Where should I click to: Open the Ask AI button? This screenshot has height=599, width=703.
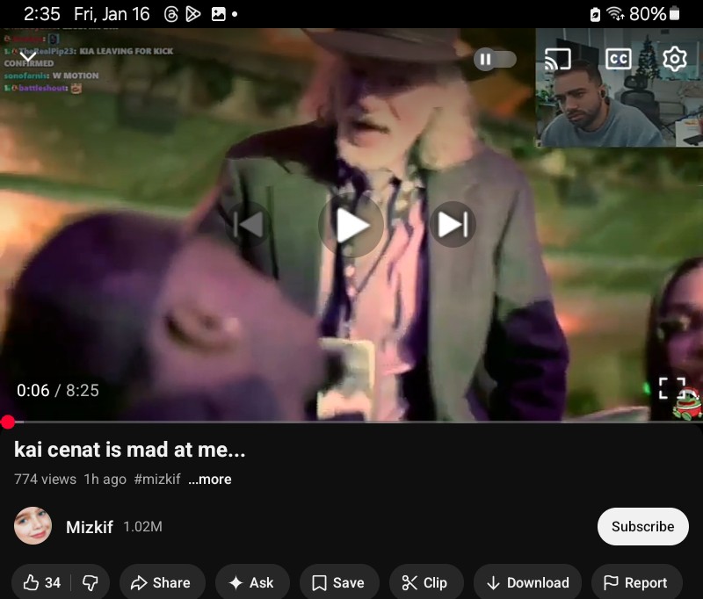pyautogui.click(x=251, y=582)
